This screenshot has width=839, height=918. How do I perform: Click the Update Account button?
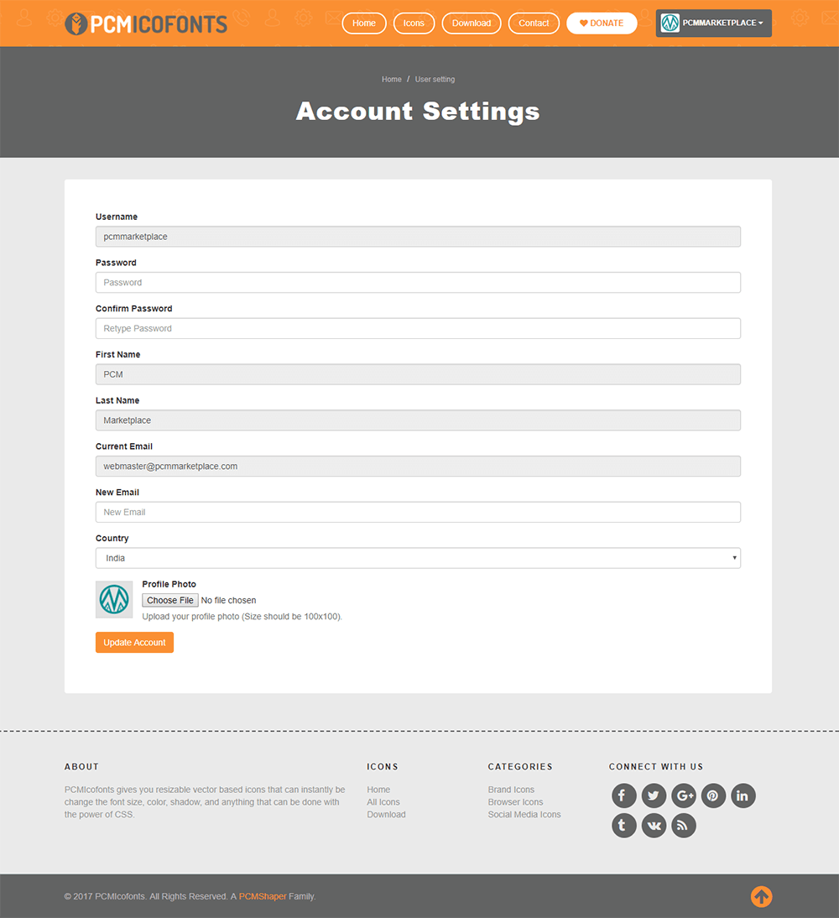click(x=135, y=642)
